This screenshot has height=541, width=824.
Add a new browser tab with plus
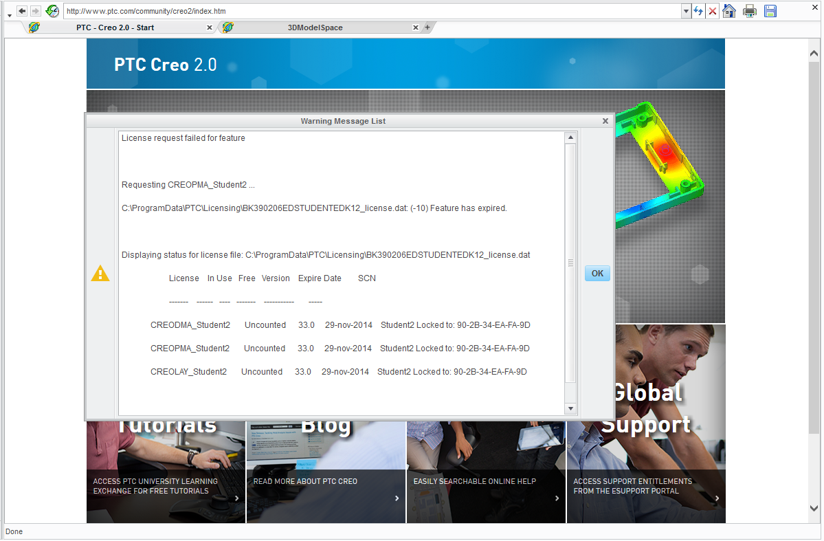point(427,27)
